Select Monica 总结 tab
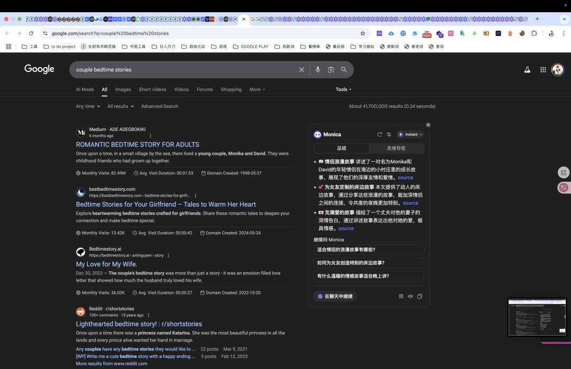The height and width of the screenshot is (369, 571). (x=341, y=148)
